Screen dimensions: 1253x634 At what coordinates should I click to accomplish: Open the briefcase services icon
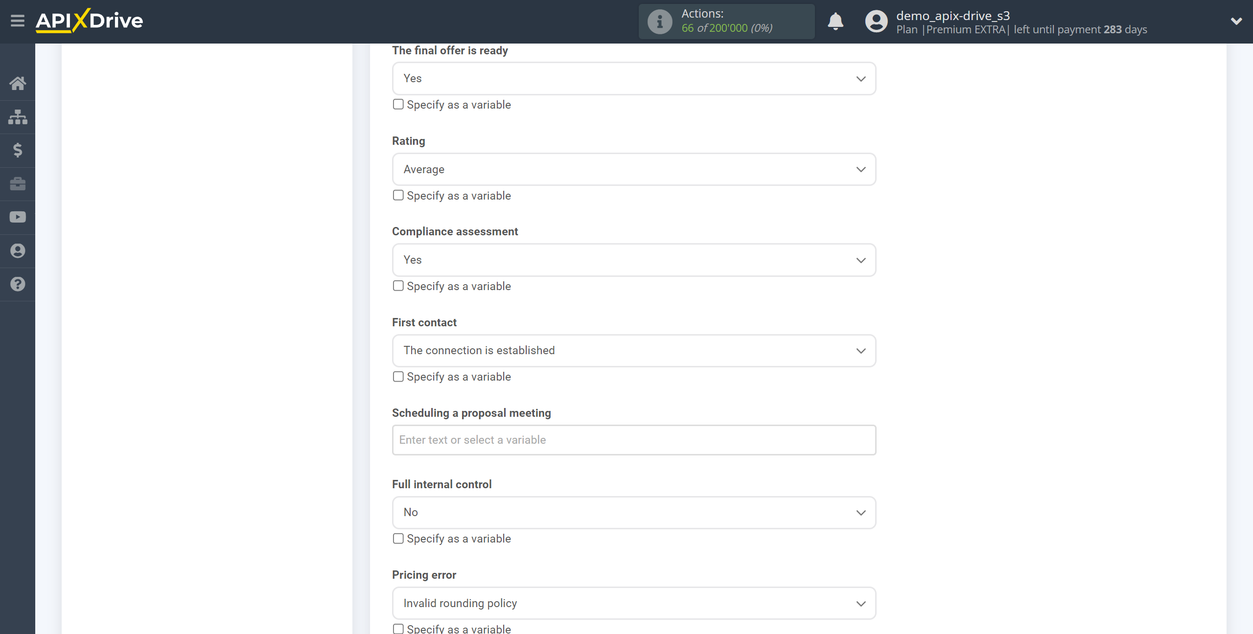[x=18, y=184]
